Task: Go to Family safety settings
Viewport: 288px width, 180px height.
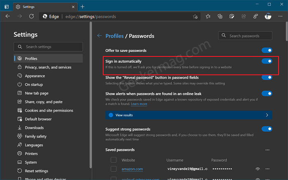Action: 48,136
